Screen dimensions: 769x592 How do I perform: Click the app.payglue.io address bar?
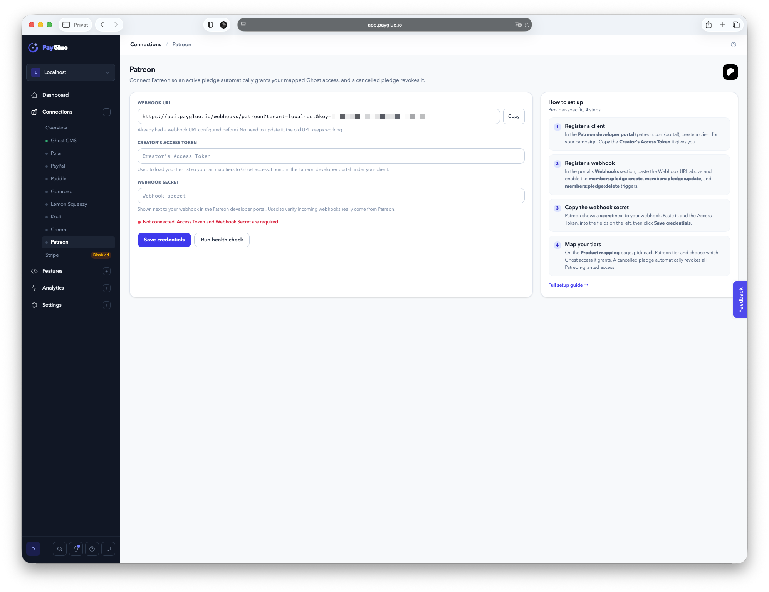click(384, 25)
